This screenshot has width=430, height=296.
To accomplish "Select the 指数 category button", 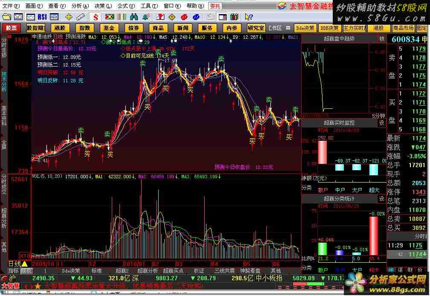I will pos(84,28).
